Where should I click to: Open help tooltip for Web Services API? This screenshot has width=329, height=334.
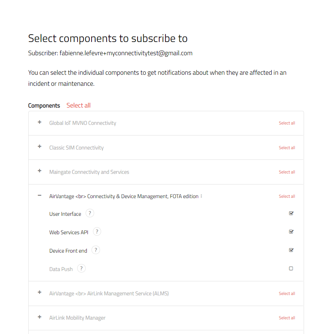(x=97, y=232)
